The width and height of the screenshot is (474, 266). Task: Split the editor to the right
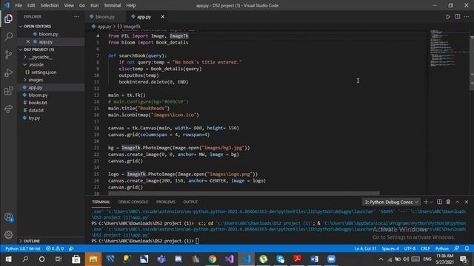(x=458, y=17)
